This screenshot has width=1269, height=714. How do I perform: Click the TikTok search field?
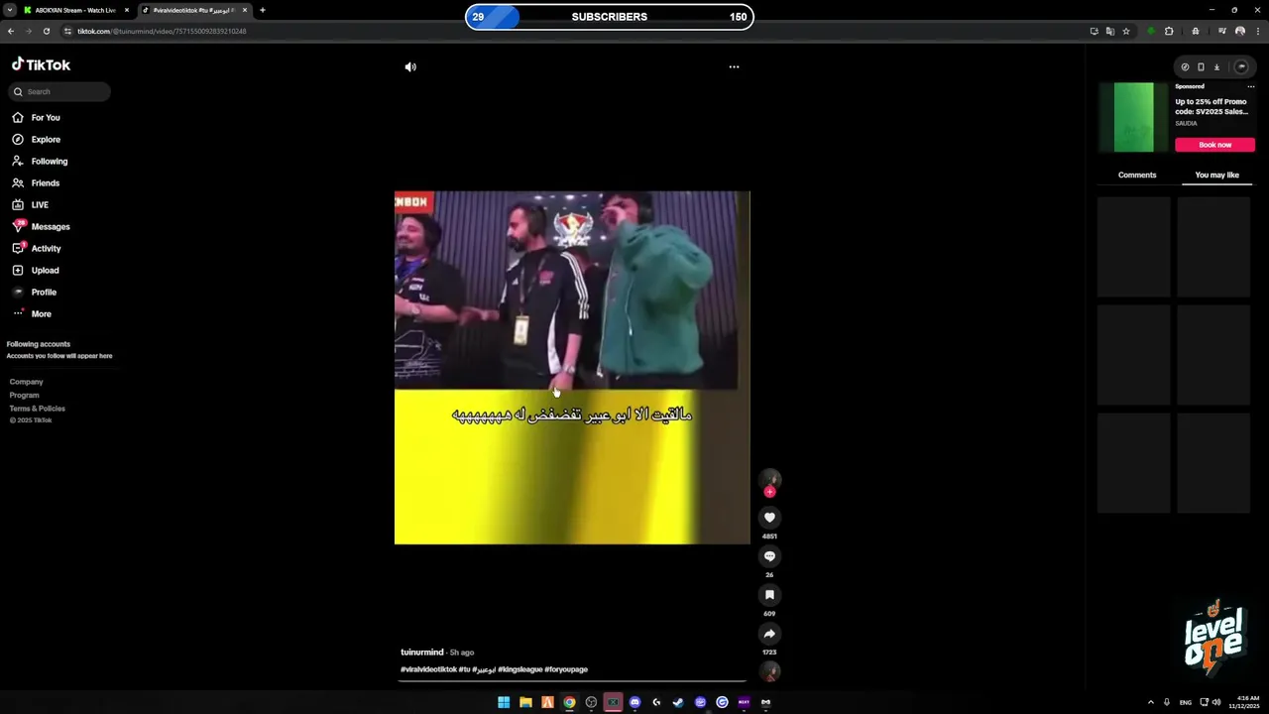(x=59, y=91)
